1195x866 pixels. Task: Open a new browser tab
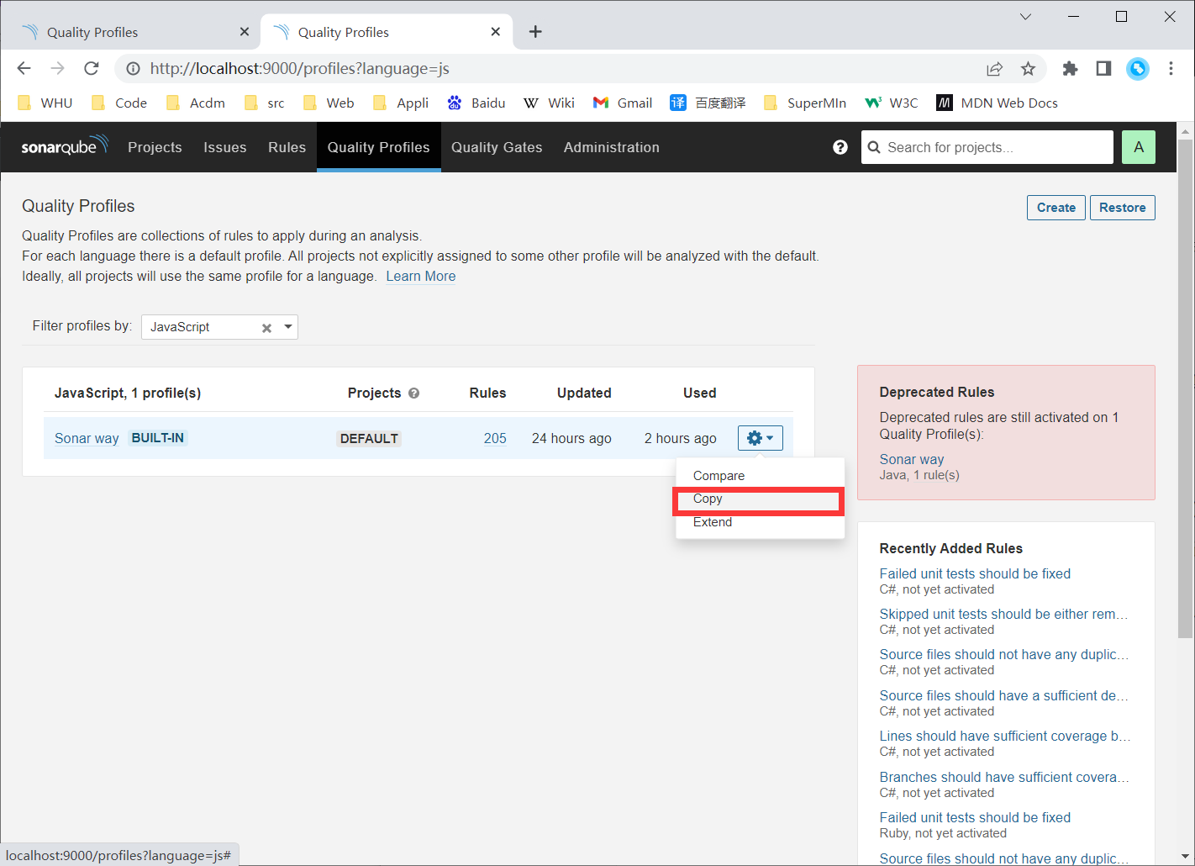pyautogui.click(x=535, y=32)
